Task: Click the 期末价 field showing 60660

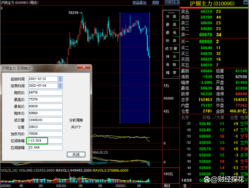Action: pos(46,113)
